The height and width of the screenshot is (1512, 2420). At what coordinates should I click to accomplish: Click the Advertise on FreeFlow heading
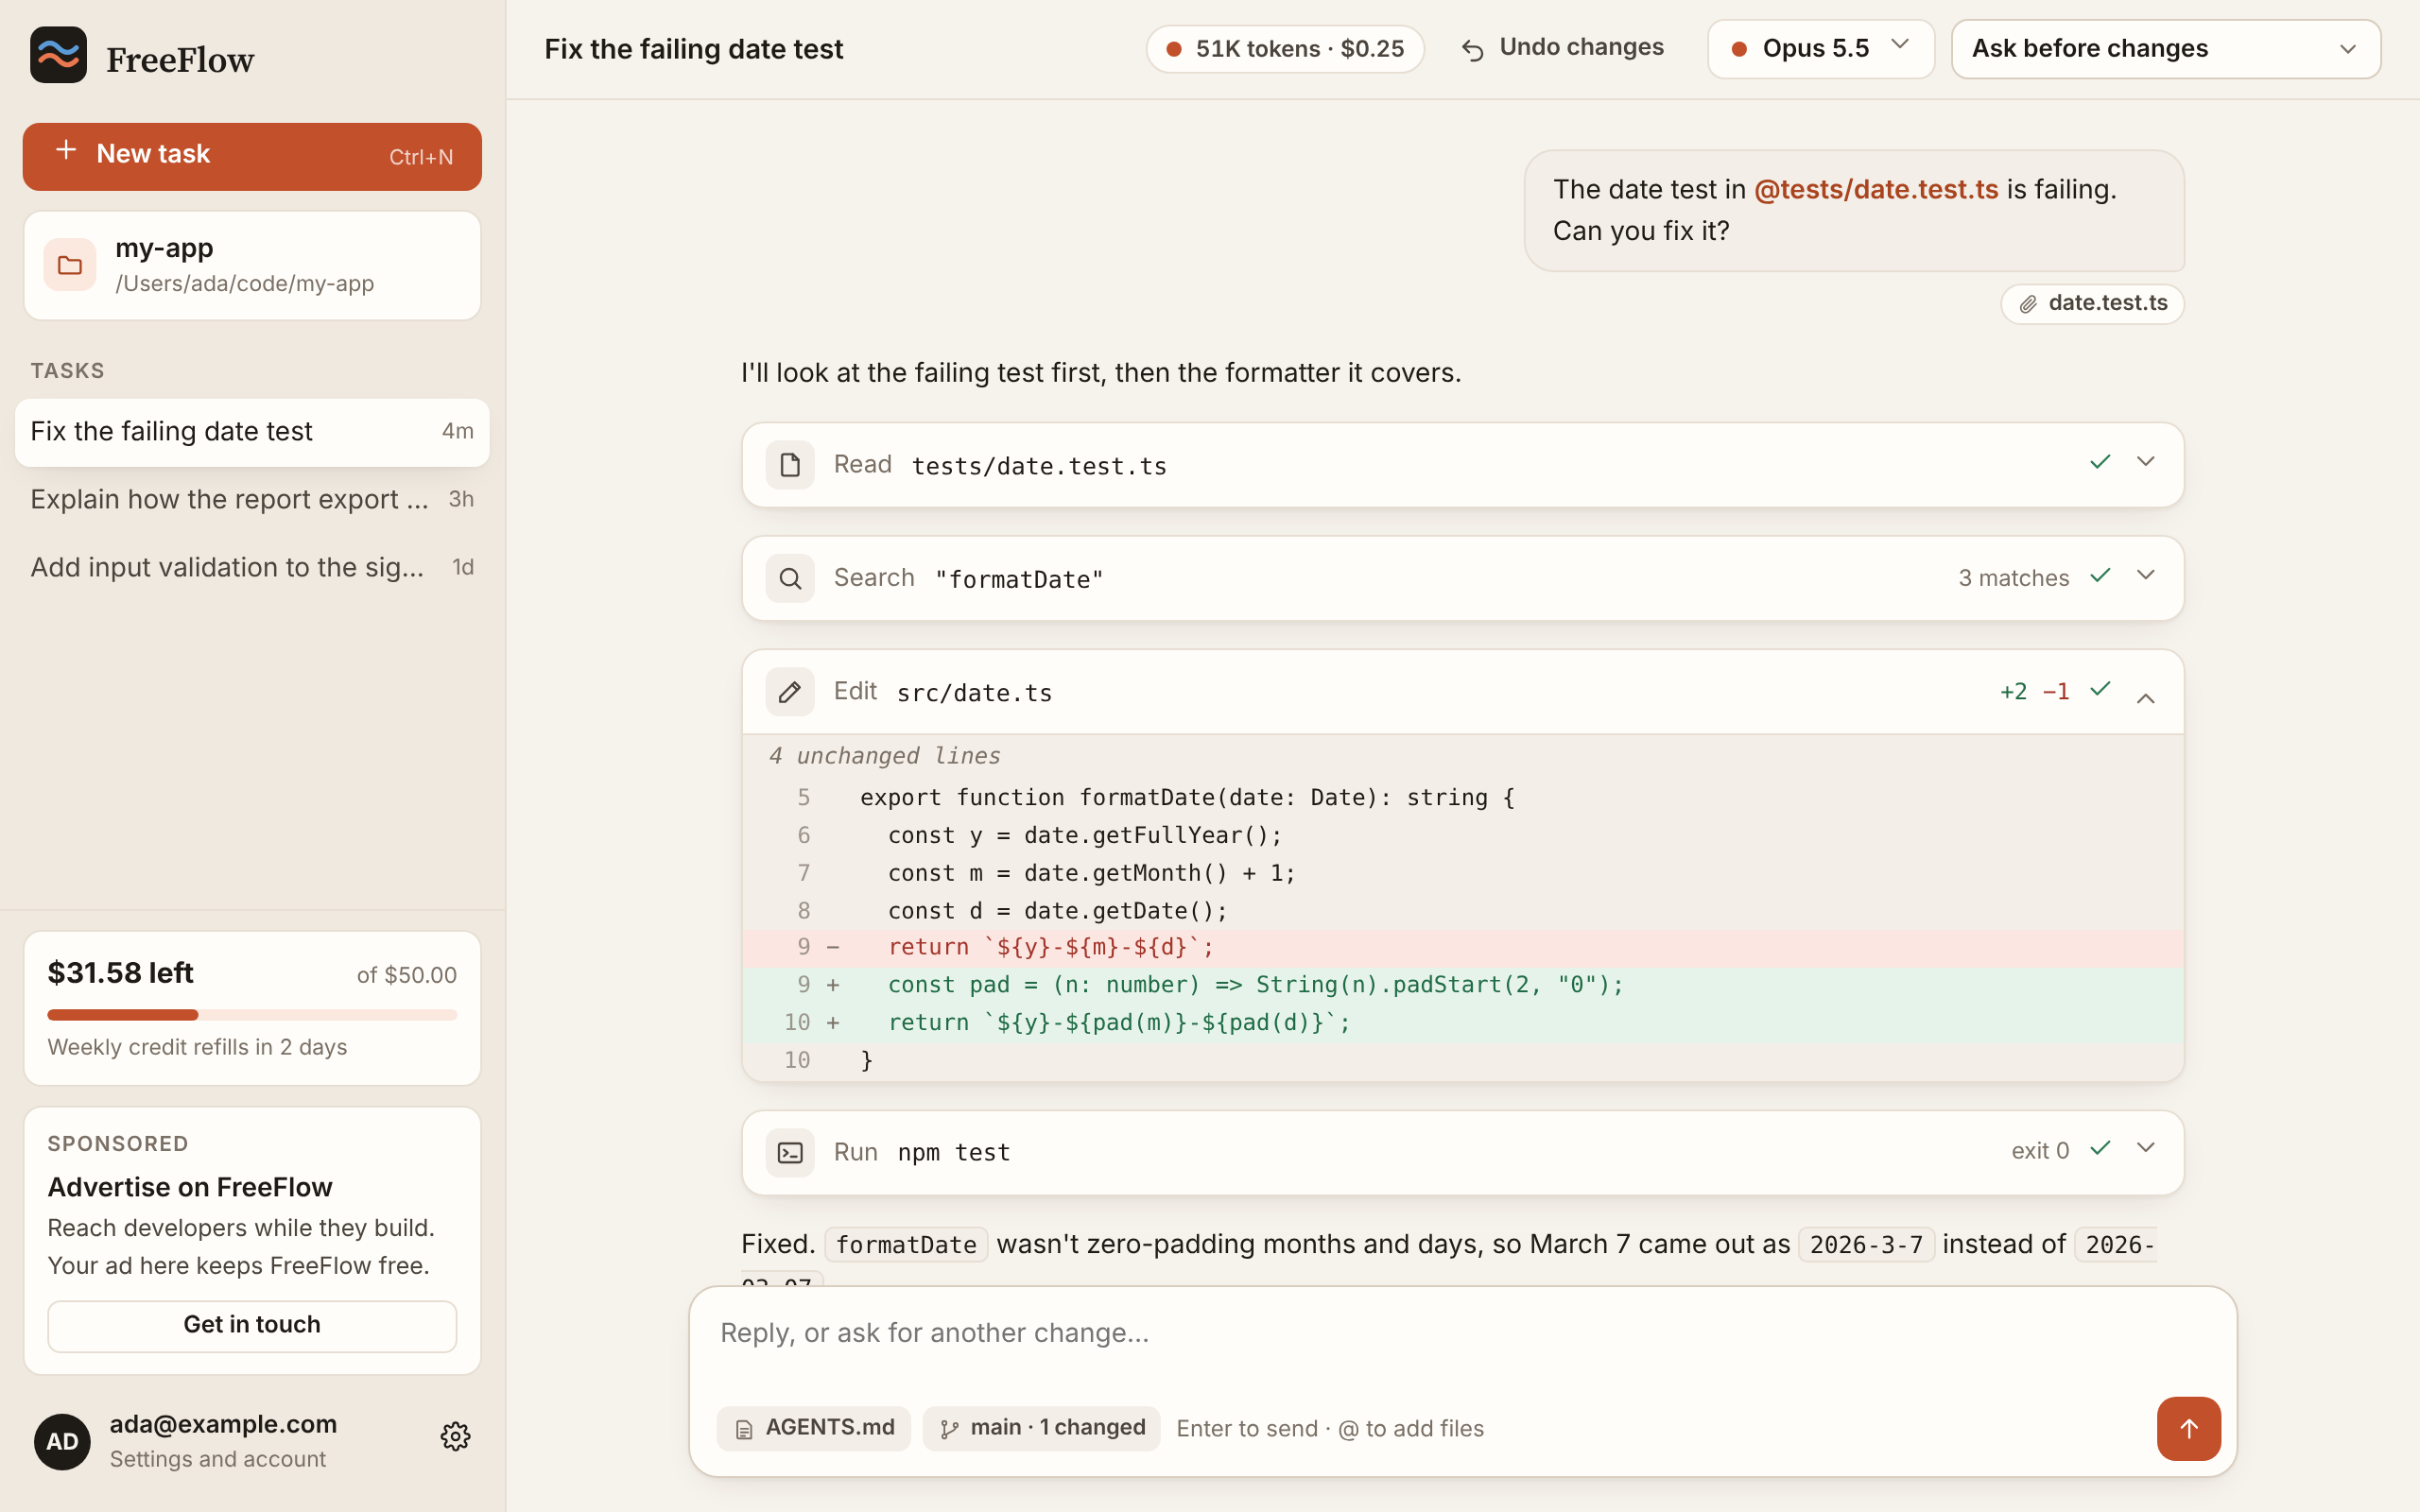(190, 1187)
